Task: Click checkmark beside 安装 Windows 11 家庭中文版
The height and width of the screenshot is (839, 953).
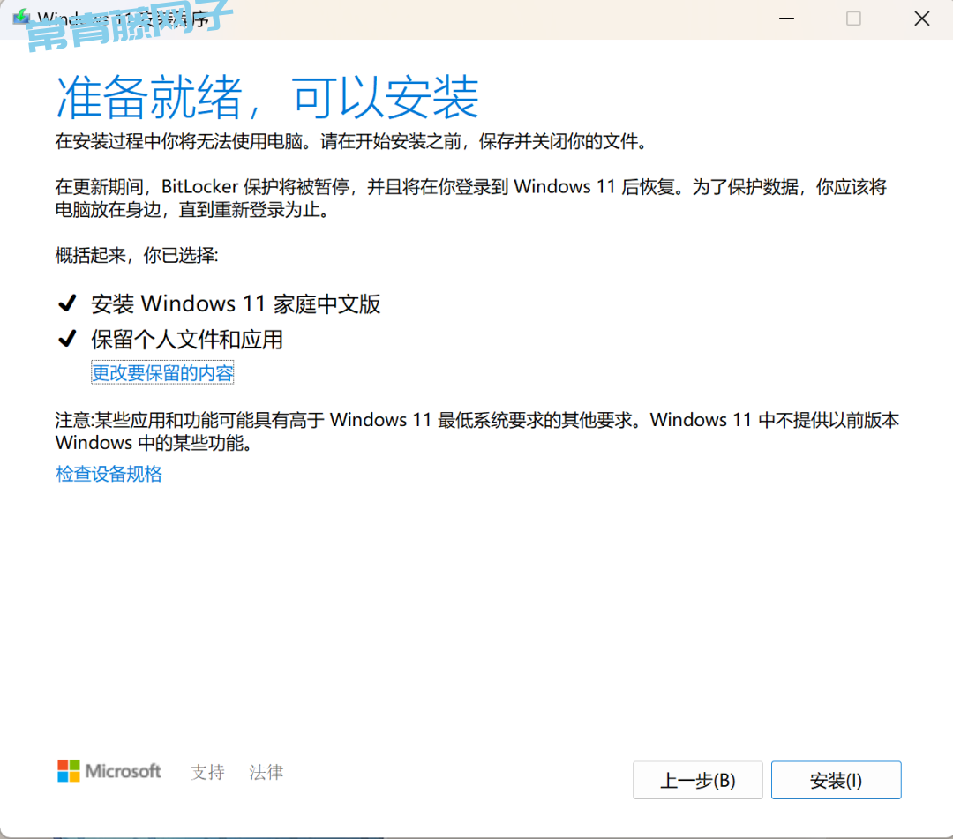Action: coord(66,304)
